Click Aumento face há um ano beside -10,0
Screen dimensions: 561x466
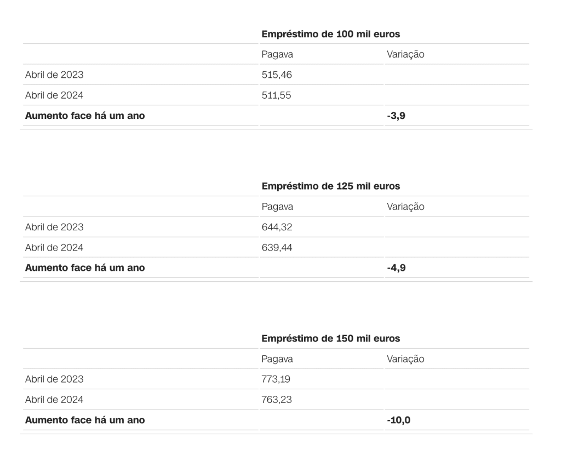pyautogui.click(x=85, y=420)
